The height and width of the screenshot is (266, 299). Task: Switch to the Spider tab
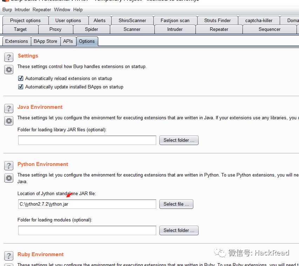pyautogui.click(x=92, y=29)
